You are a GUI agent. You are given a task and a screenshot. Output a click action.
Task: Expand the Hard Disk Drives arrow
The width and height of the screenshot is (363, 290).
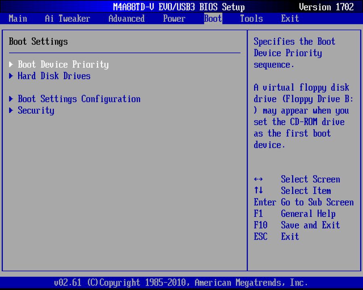click(11, 76)
